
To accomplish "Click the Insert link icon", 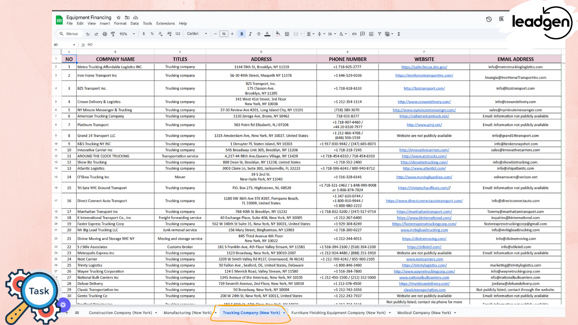I will 354,34.
